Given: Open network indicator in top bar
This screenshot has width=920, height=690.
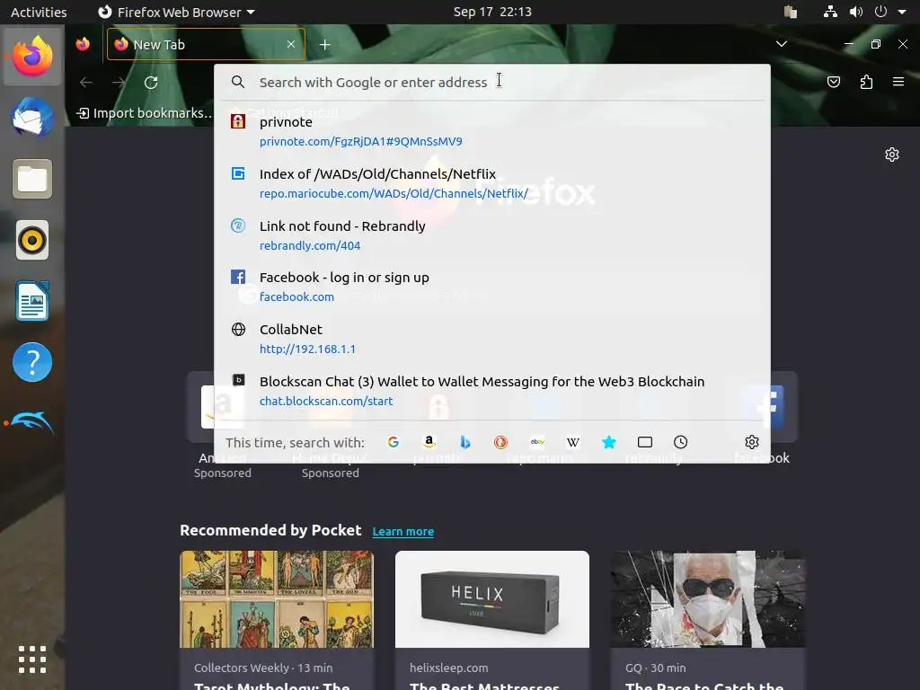Looking at the screenshot, I should 829,12.
